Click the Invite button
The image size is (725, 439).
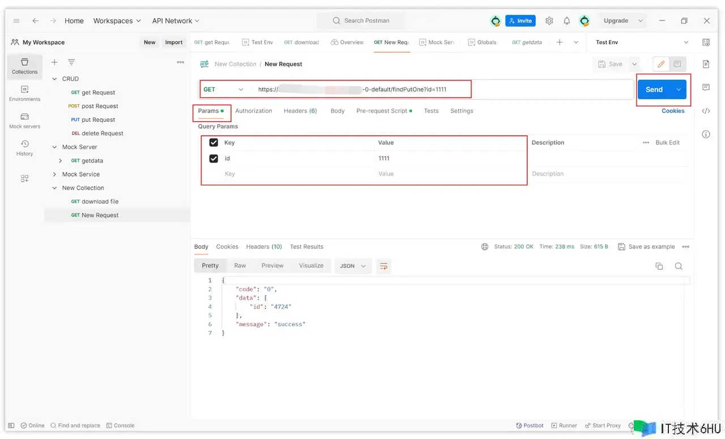coord(520,21)
